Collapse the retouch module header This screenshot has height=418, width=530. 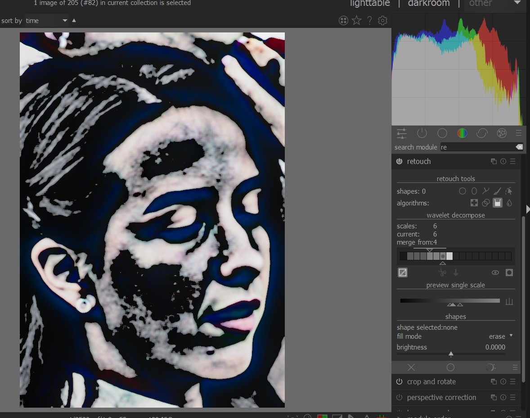(x=418, y=161)
